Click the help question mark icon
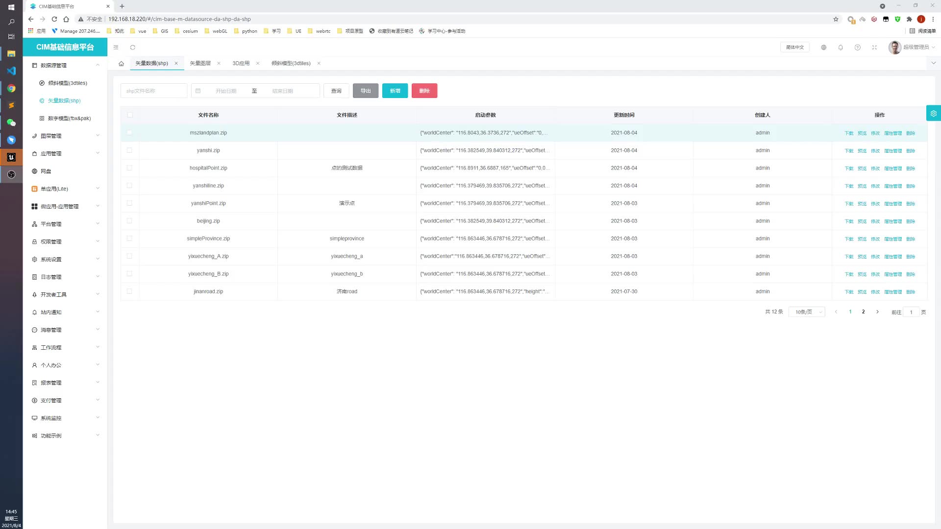Viewport: 941px width, 529px height. pos(858,48)
